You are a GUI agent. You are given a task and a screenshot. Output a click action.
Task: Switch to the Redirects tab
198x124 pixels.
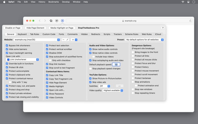click(95, 34)
